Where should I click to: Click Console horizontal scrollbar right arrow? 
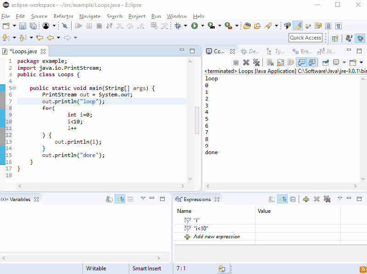pos(356,186)
